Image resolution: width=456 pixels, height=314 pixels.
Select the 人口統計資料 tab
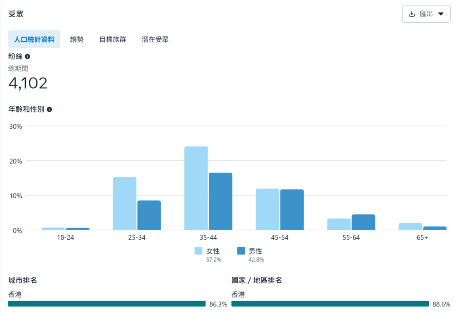click(34, 39)
